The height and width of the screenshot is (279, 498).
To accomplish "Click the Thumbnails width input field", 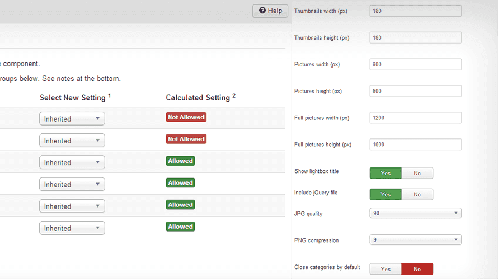I will click(415, 11).
